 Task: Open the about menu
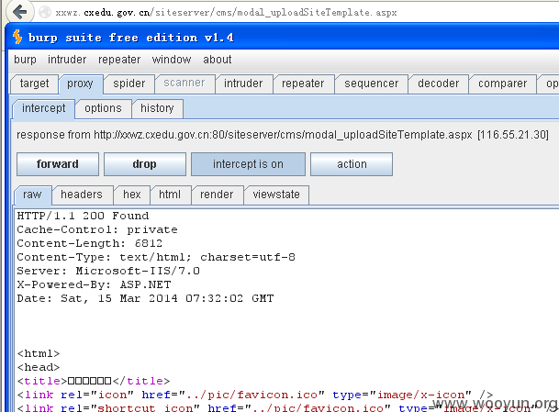pyautogui.click(x=218, y=59)
